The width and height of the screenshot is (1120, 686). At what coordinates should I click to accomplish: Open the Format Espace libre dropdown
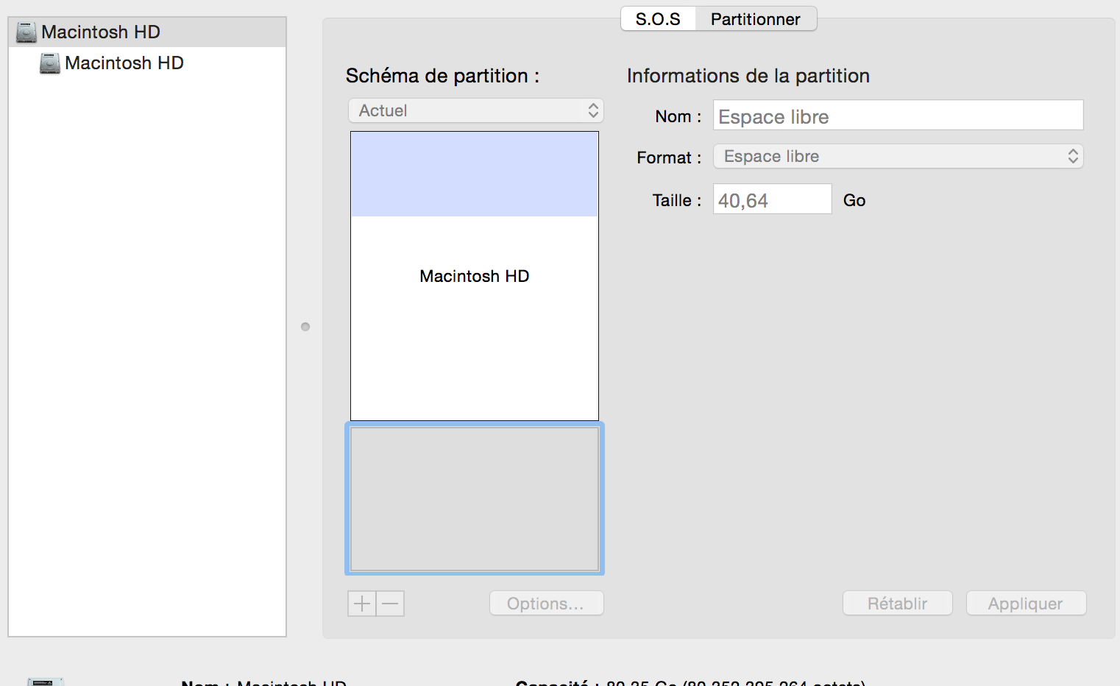898,156
